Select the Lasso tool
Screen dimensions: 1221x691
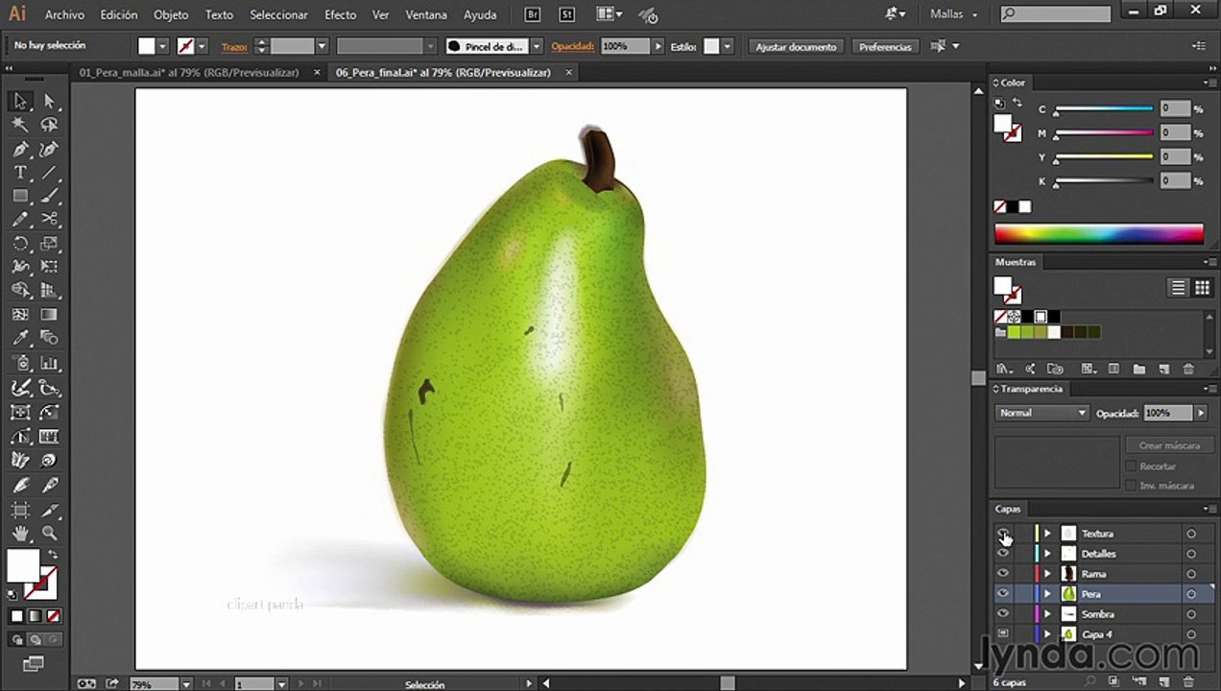click(50, 125)
